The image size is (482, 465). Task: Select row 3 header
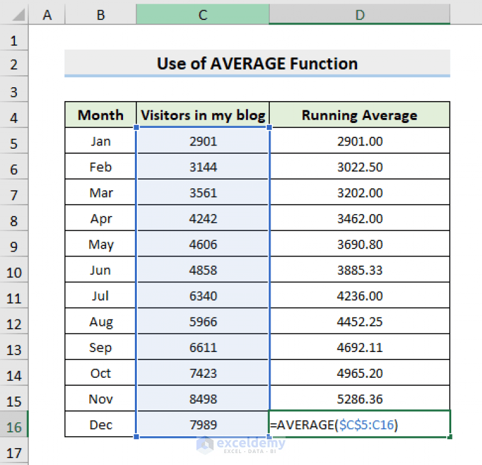pyautogui.click(x=14, y=89)
